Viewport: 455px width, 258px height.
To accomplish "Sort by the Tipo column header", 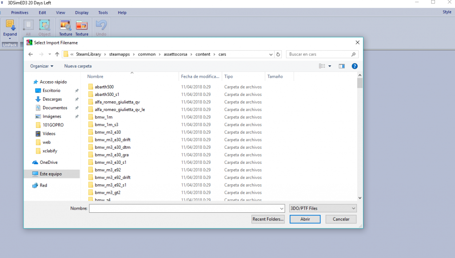I will point(228,76).
